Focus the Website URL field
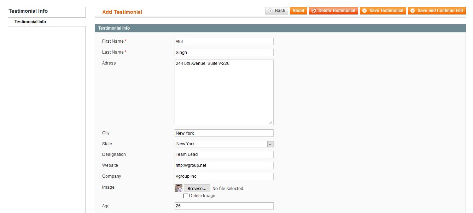This screenshot has width=473, height=213. pyautogui.click(x=224, y=165)
